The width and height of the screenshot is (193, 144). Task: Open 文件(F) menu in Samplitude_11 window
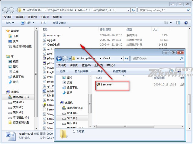point(8,17)
